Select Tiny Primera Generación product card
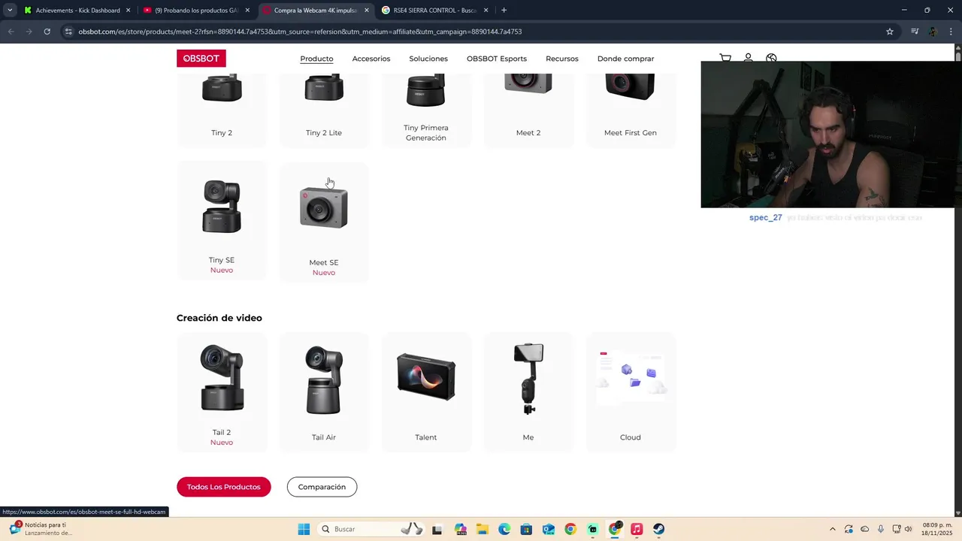Screen dimensions: 962x541 pos(426,110)
